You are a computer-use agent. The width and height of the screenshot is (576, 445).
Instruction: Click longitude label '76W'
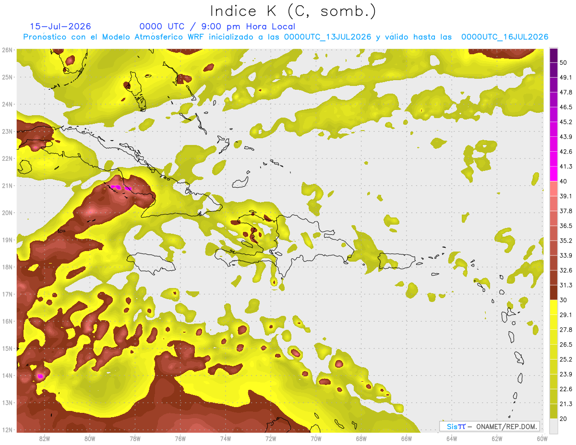(x=180, y=439)
